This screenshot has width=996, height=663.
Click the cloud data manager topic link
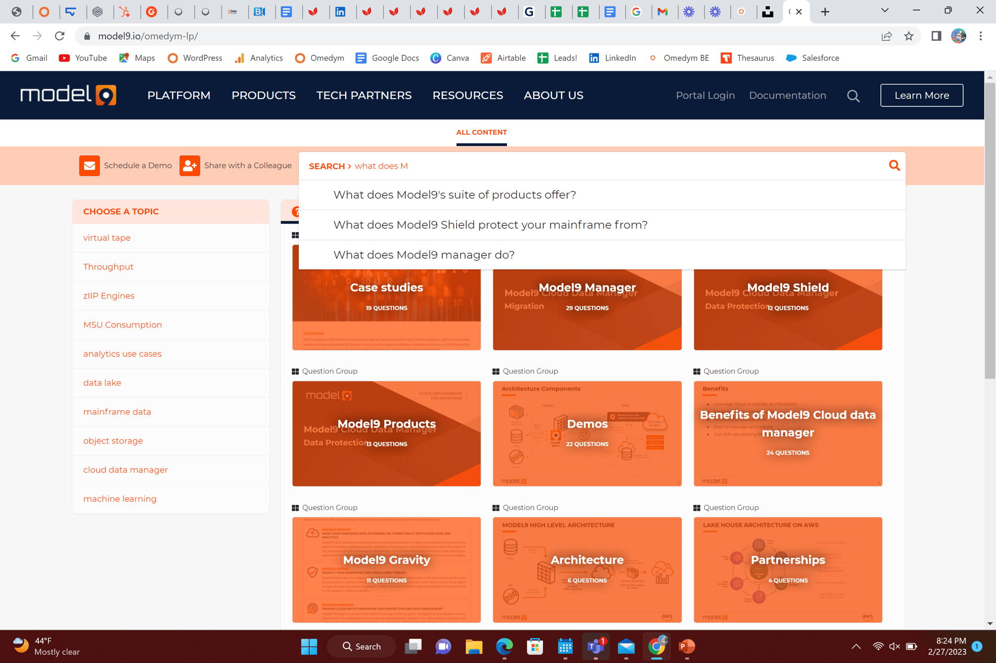coord(125,470)
